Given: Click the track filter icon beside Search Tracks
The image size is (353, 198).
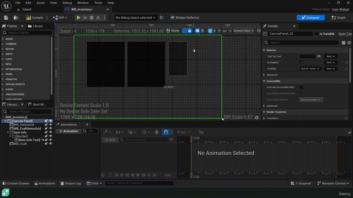Looking at the screenshot, I should pos(171,140).
